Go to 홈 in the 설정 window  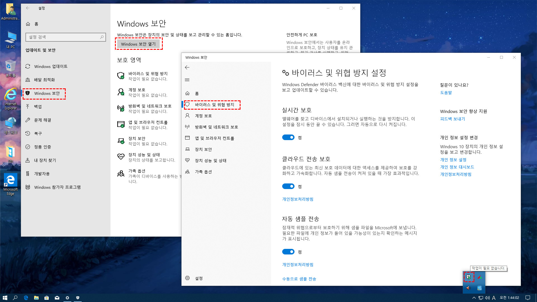tap(65, 24)
